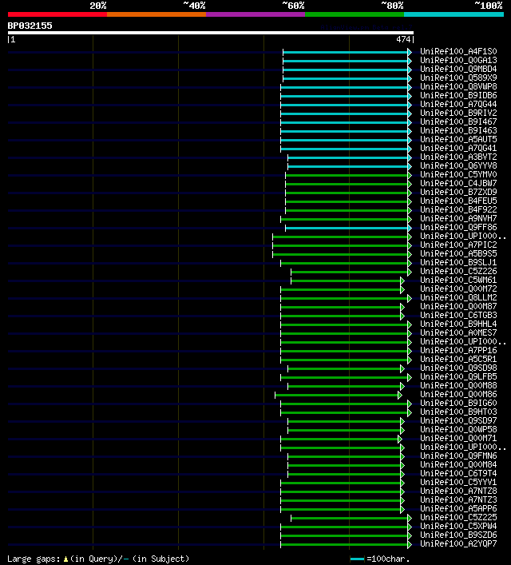
Task: Select the UniRef100_B4FEU5 label
Action: [x=458, y=201]
